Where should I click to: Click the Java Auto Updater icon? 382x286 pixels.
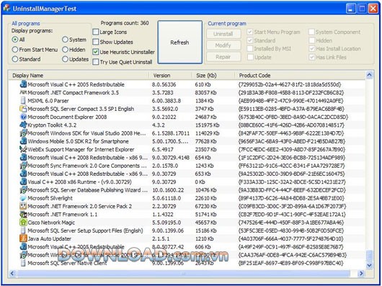[23, 238]
